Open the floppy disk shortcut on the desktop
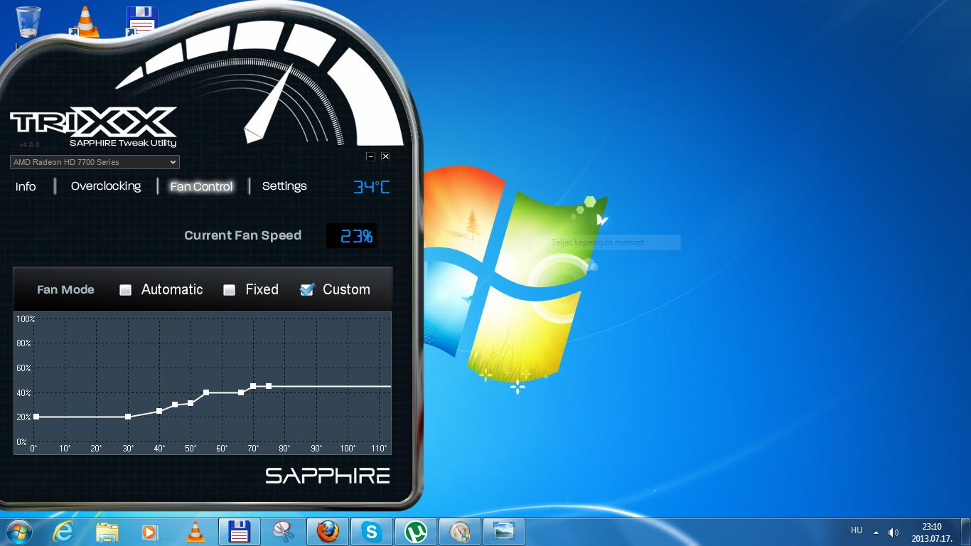 click(141, 22)
